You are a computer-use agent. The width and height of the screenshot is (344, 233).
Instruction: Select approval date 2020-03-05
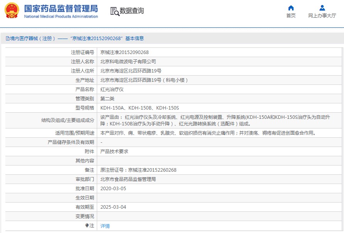[x=113, y=189]
